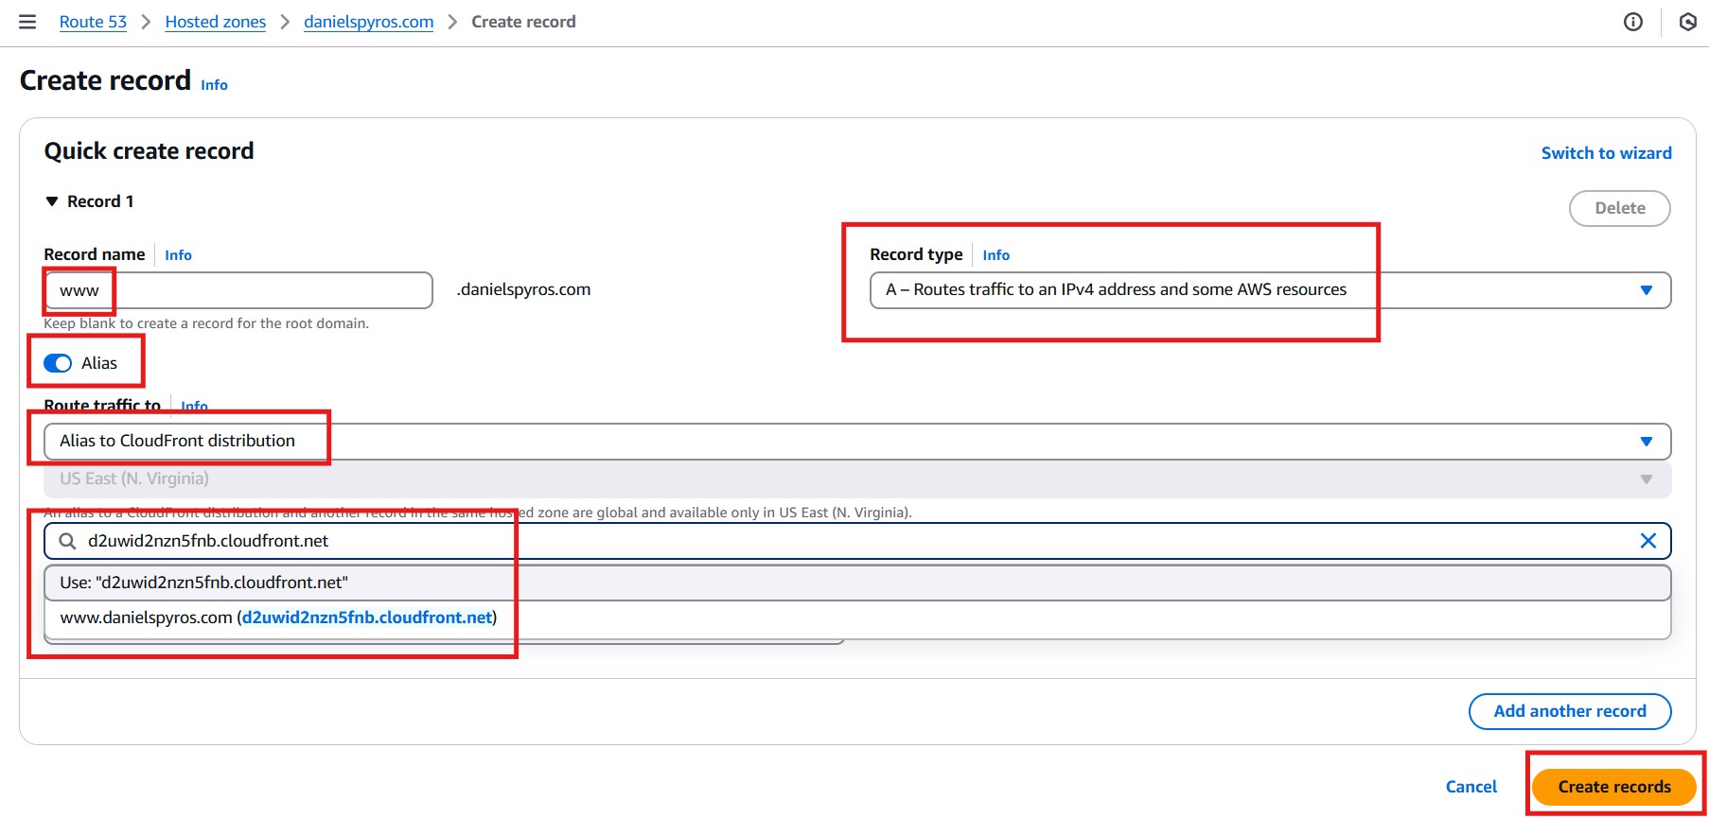This screenshot has height=818, width=1709.
Task: Open the Record type dropdown
Action: [1269, 290]
